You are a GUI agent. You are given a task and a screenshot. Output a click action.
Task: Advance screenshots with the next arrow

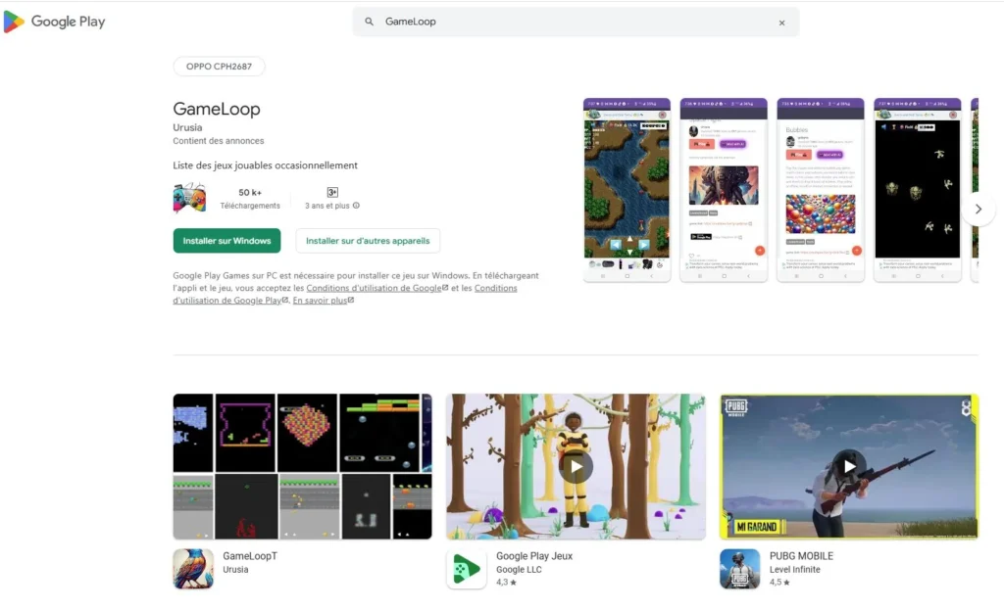(978, 209)
